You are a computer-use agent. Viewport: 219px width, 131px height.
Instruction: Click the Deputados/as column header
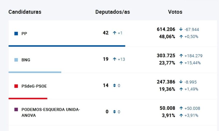(x=112, y=12)
